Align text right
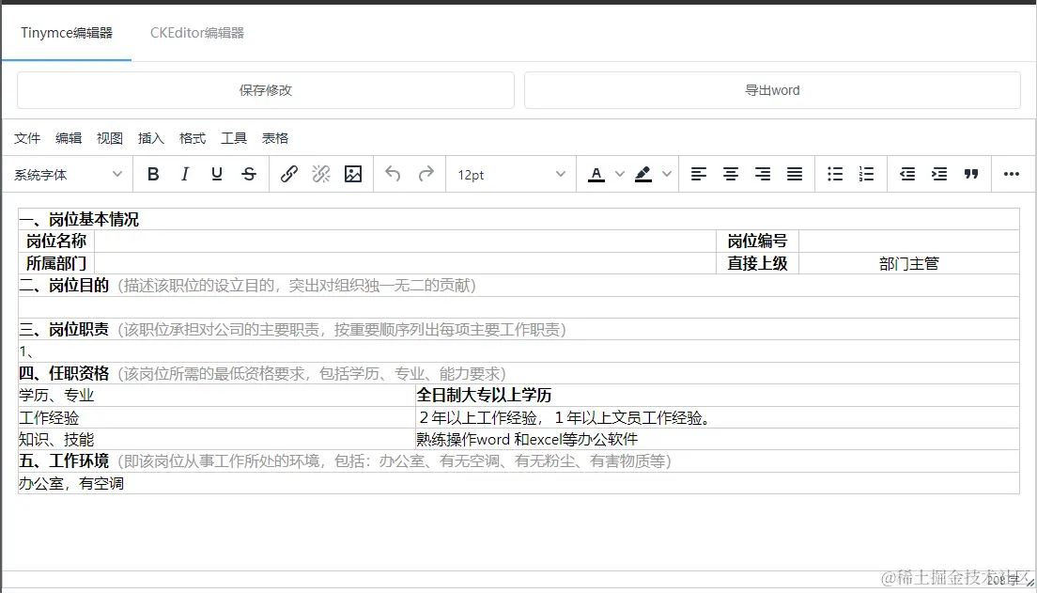 click(x=763, y=175)
